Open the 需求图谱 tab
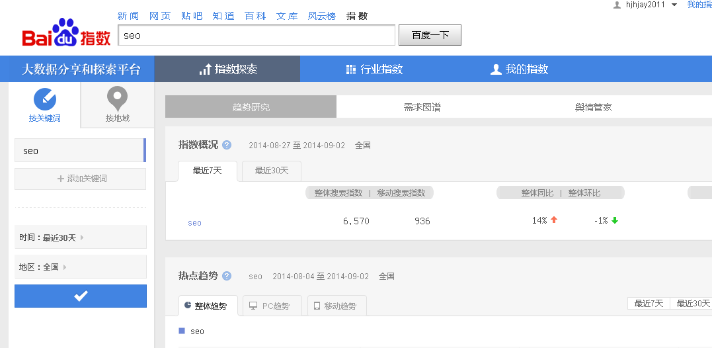This screenshot has width=712, height=348. click(422, 107)
